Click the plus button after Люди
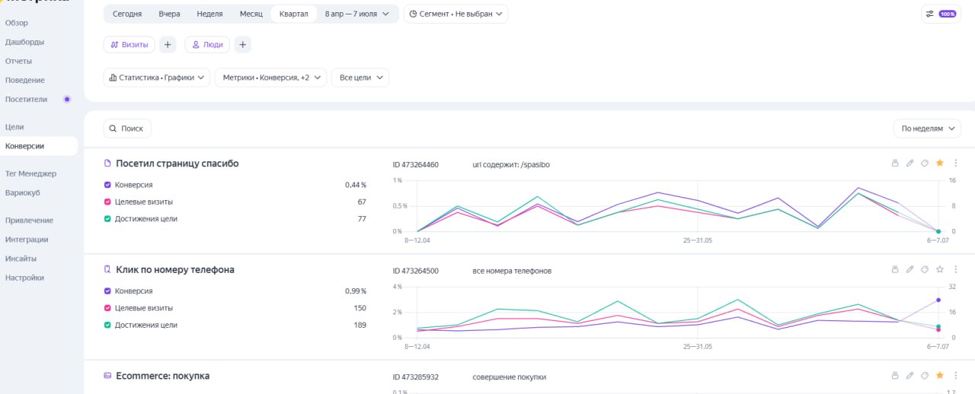Image resolution: width=975 pixels, height=394 pixels. (x=242, y=45)
